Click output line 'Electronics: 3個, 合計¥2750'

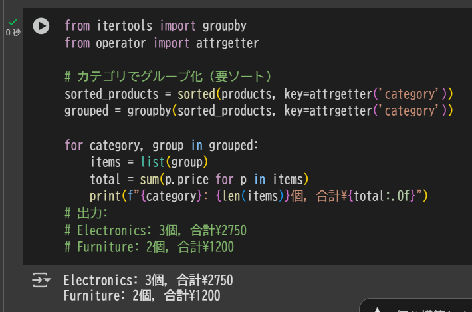click(x=148, y=280)
